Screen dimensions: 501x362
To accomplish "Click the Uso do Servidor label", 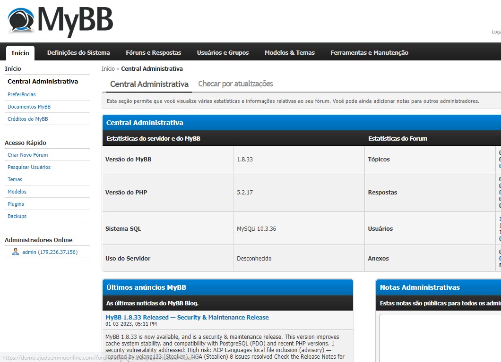I will click(128, 258).
